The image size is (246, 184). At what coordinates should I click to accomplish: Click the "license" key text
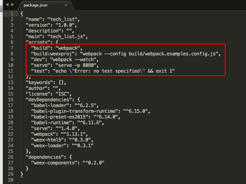(x=38, y=94)
